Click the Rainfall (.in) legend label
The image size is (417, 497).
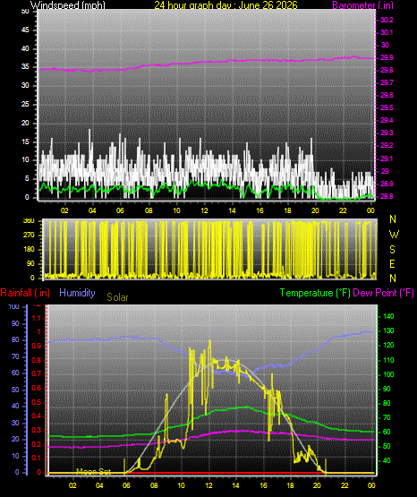pyautogui.click(x=25, y=293)
